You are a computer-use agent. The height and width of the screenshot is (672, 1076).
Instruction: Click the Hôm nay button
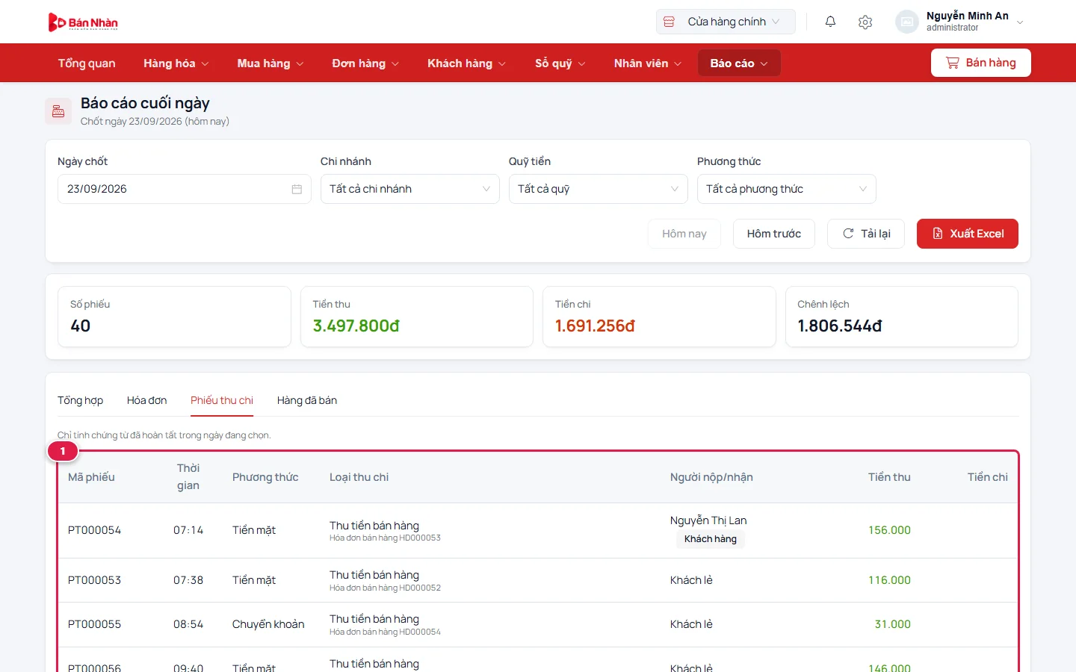coord(684,234)
